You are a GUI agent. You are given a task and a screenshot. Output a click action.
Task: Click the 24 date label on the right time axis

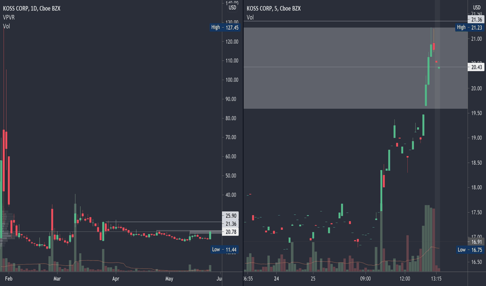[x=276, y=279]
